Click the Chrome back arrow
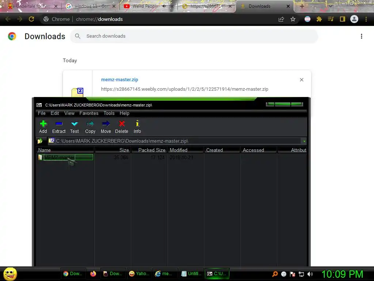 [x=8, y=19]
